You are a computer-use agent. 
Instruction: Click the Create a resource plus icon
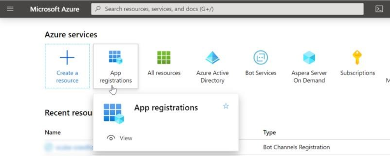point(67,57)
